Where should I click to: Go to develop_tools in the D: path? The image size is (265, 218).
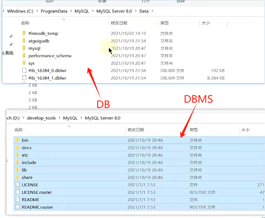pos(41,118)
